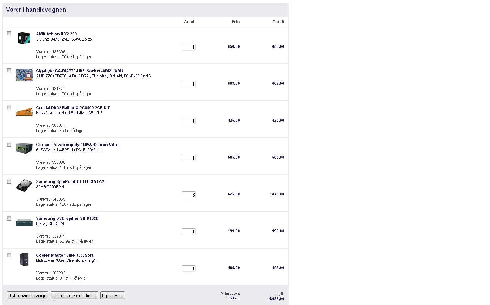
Task: Open the Samsung DVD-spiller SH-D162D title link
Action: [67, 218]
